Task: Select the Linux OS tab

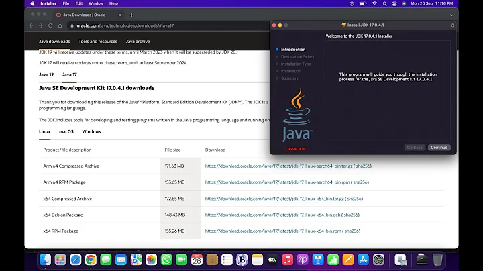Action: [45, 131]
